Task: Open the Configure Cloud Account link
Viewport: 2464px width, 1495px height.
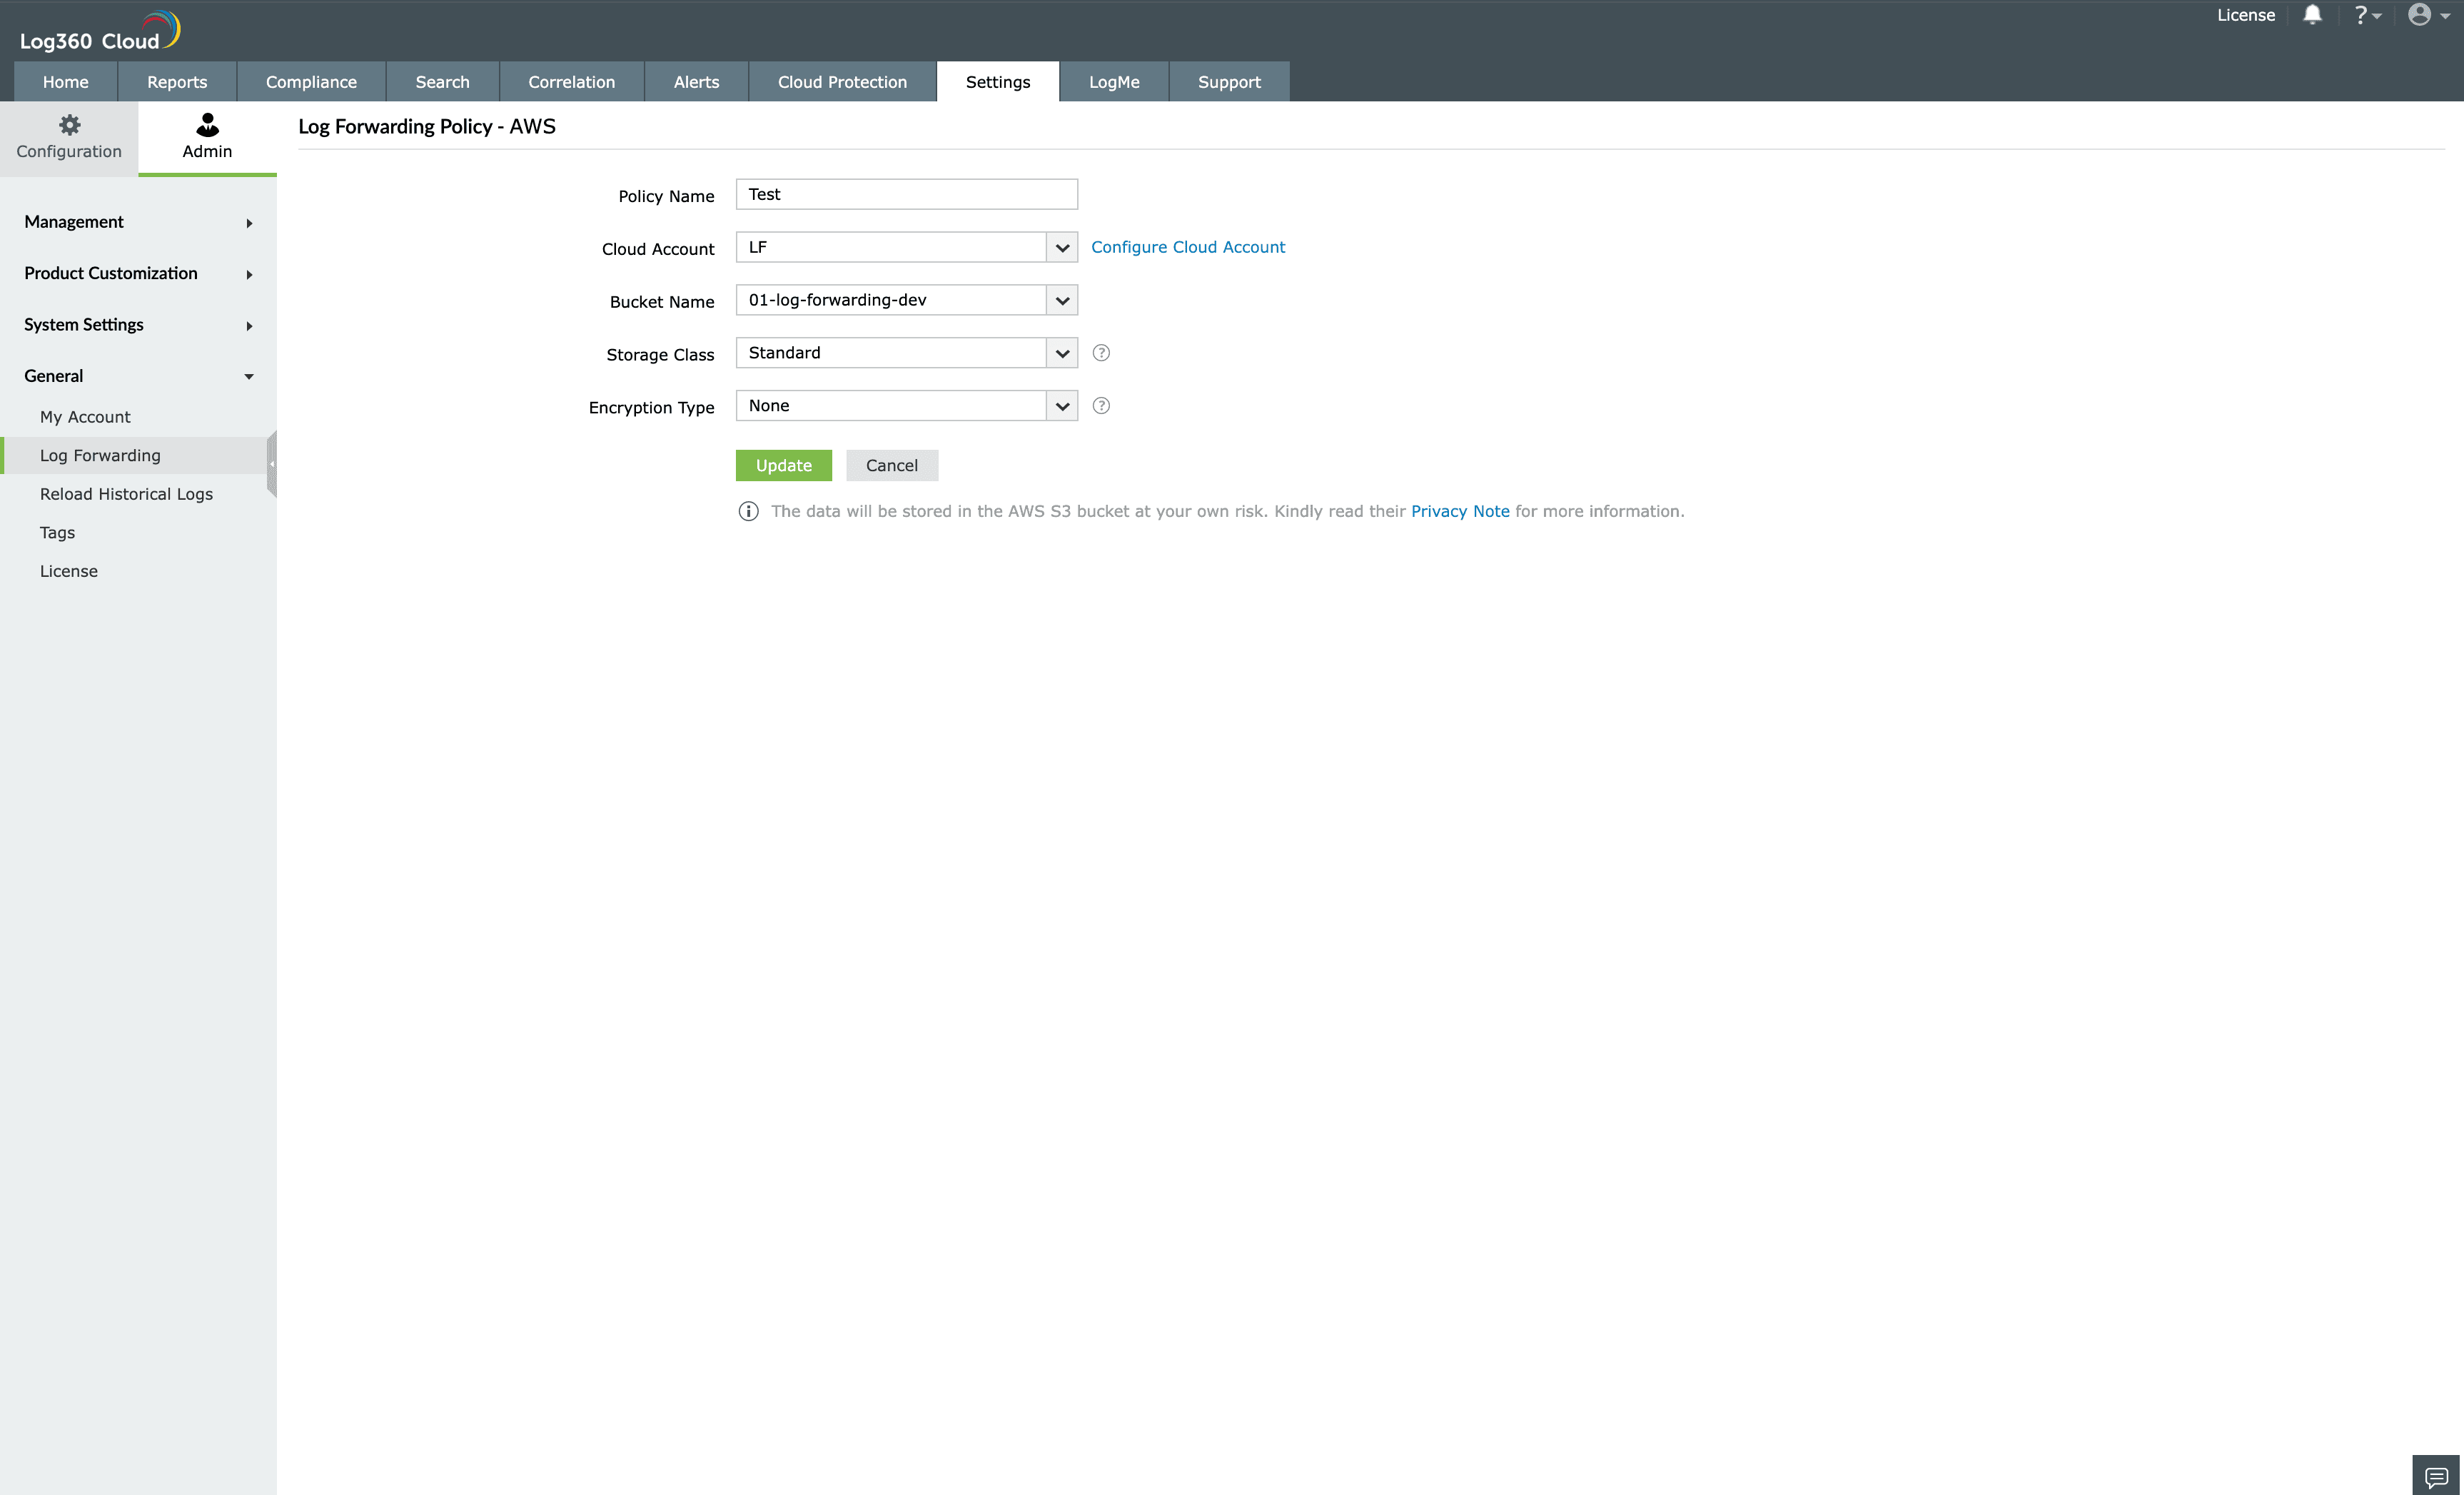Action: (x=1189, y=246)
